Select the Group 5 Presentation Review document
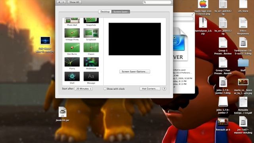 pos(223,43)
